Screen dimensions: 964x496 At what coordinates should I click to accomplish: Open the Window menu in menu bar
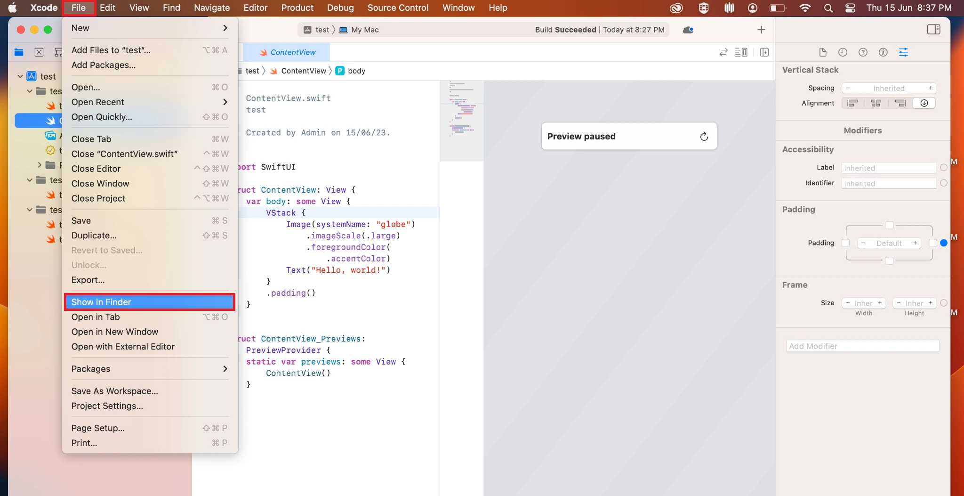[458, 8]
